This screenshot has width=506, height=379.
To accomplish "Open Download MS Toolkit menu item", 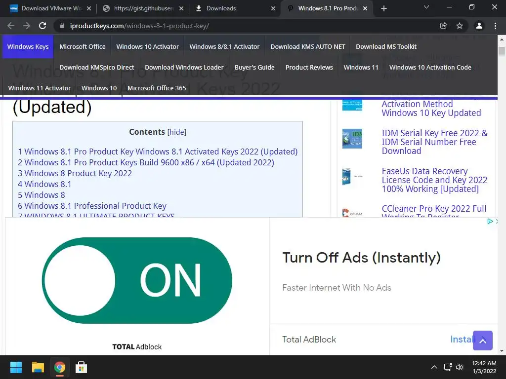I will pyautogui.click(x=386, y=47).
